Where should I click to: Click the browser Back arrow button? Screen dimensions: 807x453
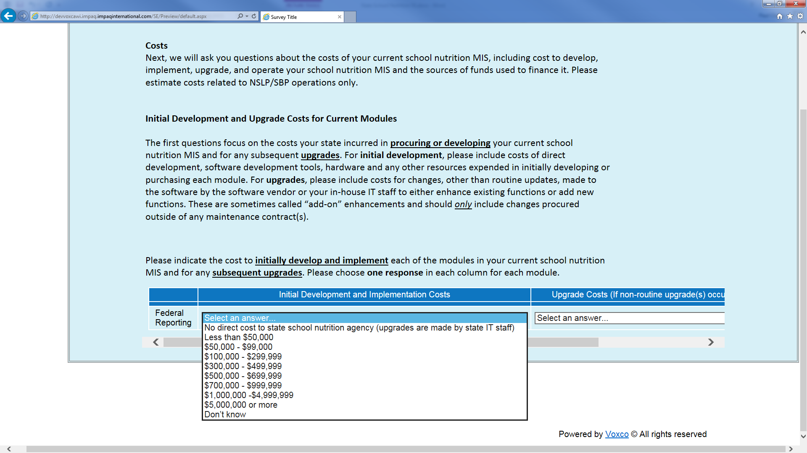[8, 16]
